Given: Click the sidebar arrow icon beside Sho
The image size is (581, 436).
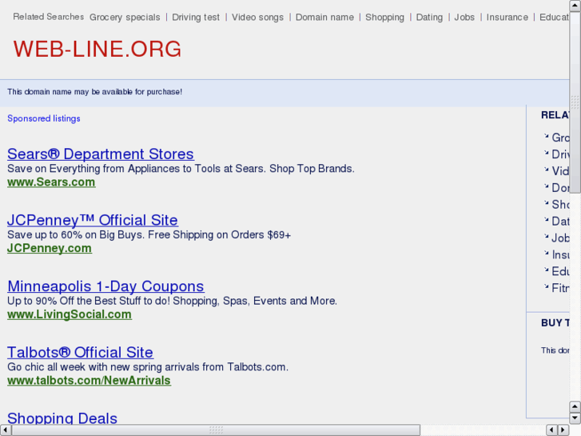Looking at the screenshot, I should coord(546,203).
